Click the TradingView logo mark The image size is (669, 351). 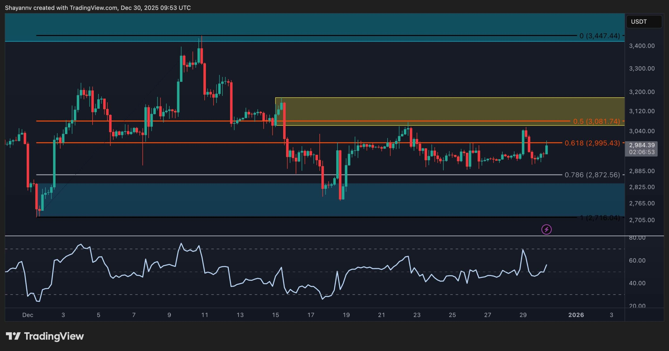click(13, 336)
